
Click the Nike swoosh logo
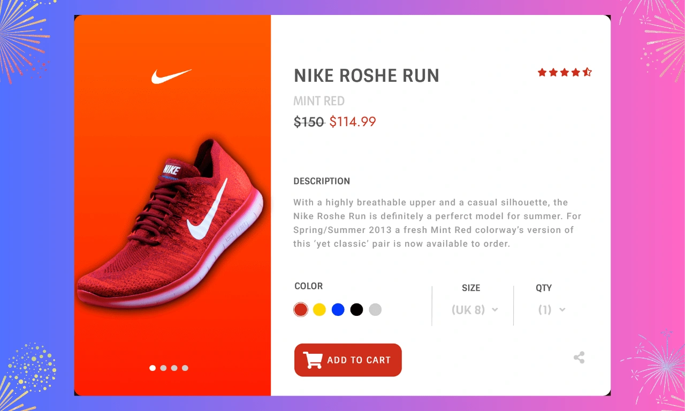point(171,76)
